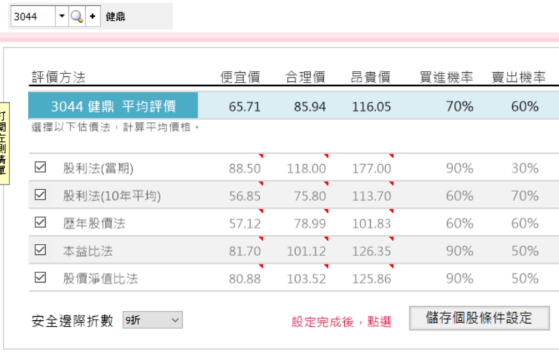Click the 3044 健鼎 平均評價 header cell
This screenshot has height=357, width=559.
point(113,106)
